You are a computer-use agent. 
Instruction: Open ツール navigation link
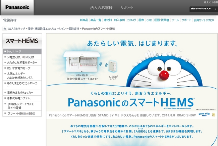pos(175,20)
